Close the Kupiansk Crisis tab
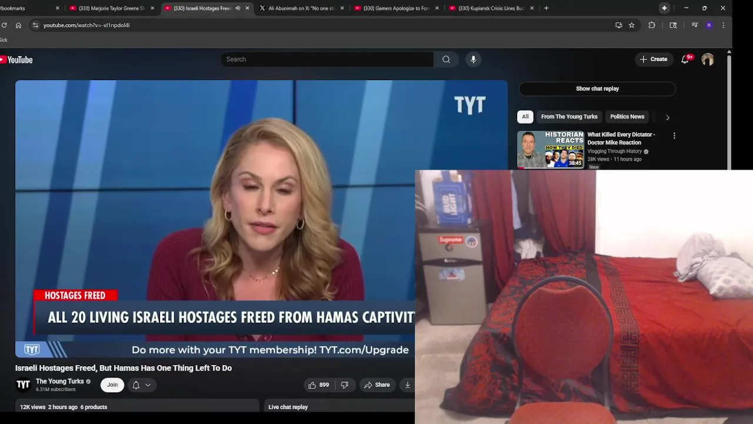753x424 pixels. point(532,8)
